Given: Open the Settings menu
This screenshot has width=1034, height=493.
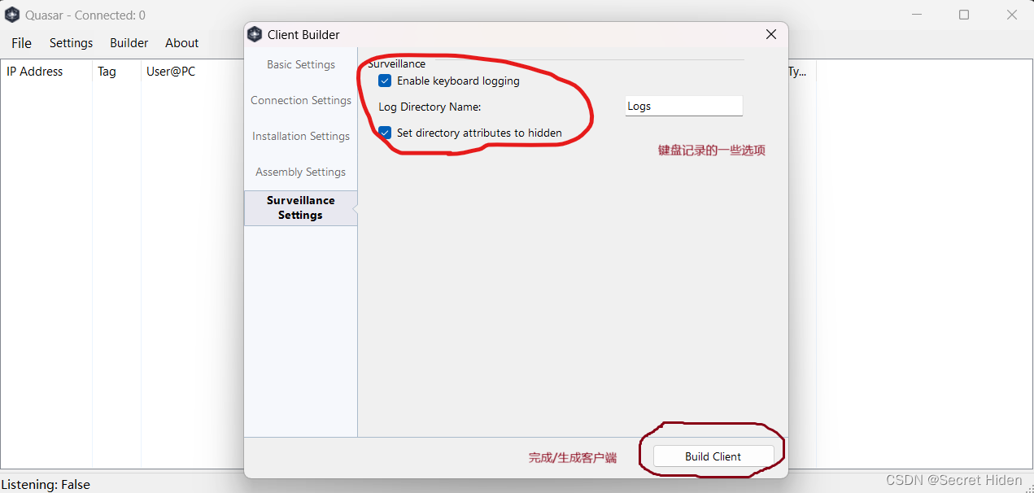Looking at the screenshot, I should (x=72, y=43).
